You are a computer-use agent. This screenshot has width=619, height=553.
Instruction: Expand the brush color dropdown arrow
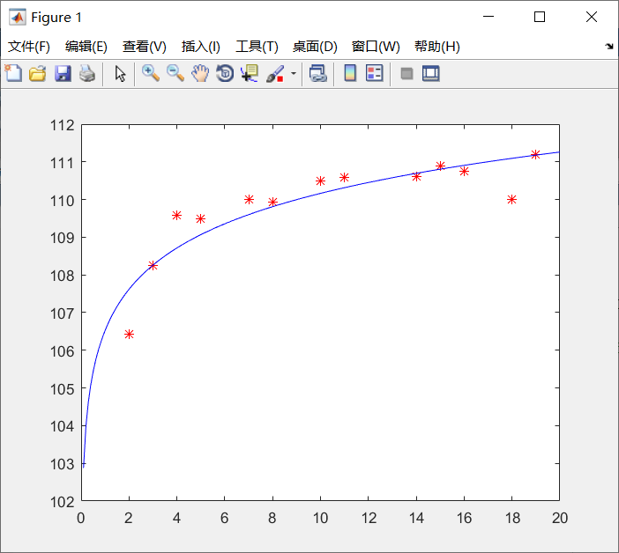pyautogui.click(x=293, y=74)
